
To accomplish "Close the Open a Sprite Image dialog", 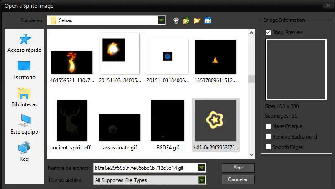I will pyautogui.click(x=328, y=5).
